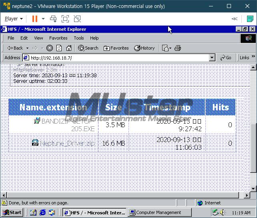Click the Internet Explorer logo throbber
The image size is (257, 218).
[248, 38]
